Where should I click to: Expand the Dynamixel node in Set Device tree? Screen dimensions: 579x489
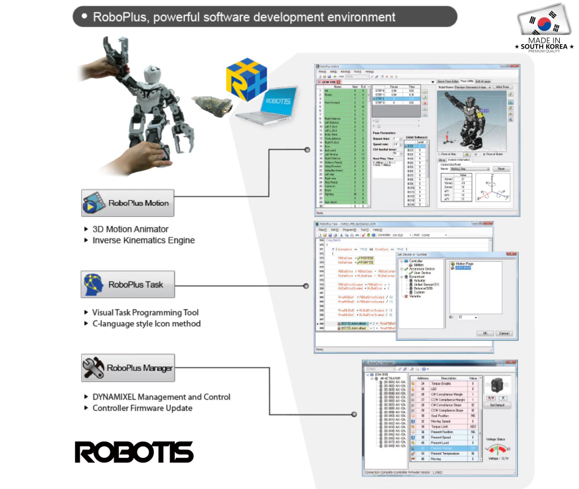point(401,276)
